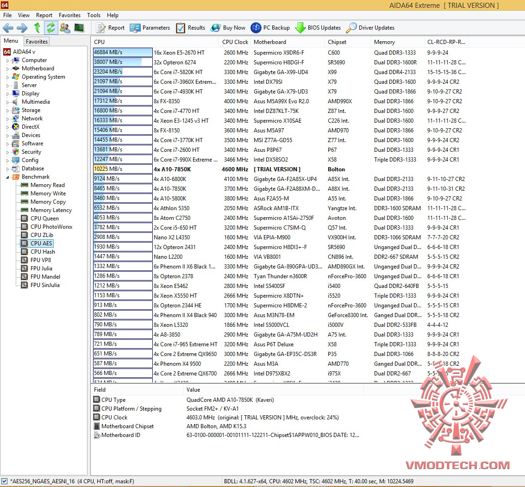Screen dimensions: 525x487
Task: Open the Report toolbar button
Action: click(x=110, y=28)
